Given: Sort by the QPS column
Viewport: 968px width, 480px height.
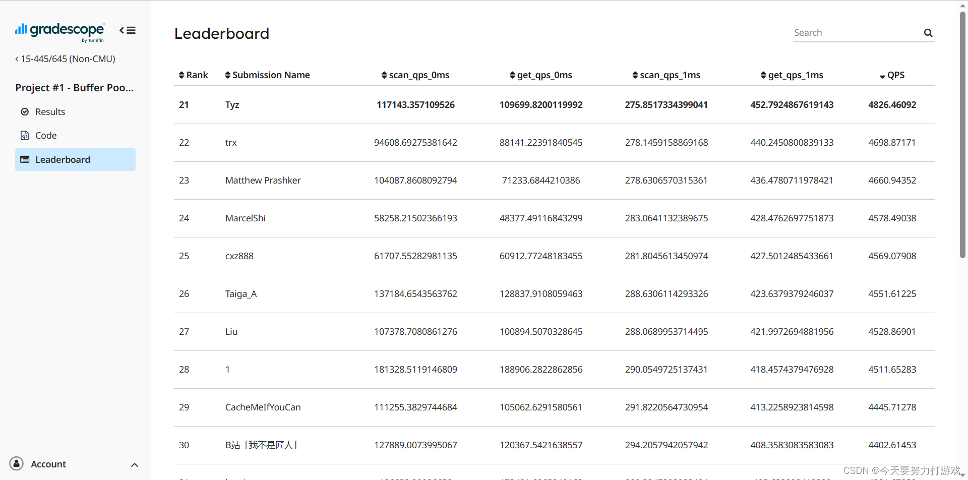Looking at the screenshot, I should coord(892,75).
